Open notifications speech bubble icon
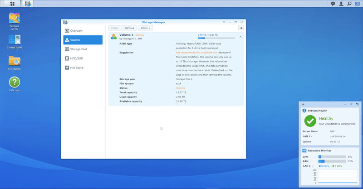Viewport: 363px width, 189px height. pyautogui.click(x=333, y=4)
